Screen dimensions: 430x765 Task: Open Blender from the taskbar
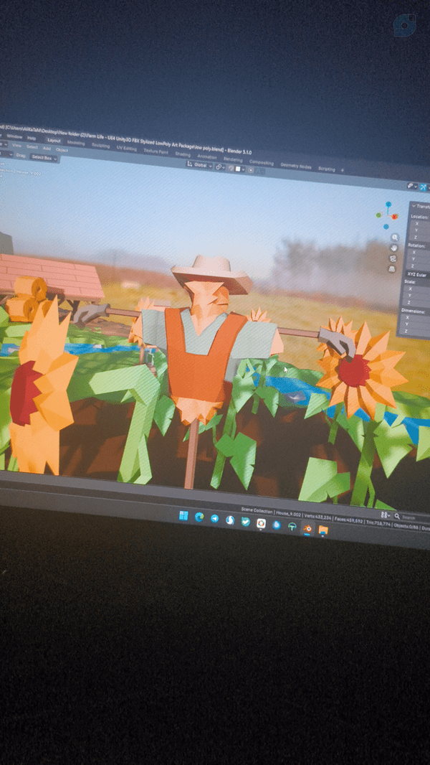[307, 528]
